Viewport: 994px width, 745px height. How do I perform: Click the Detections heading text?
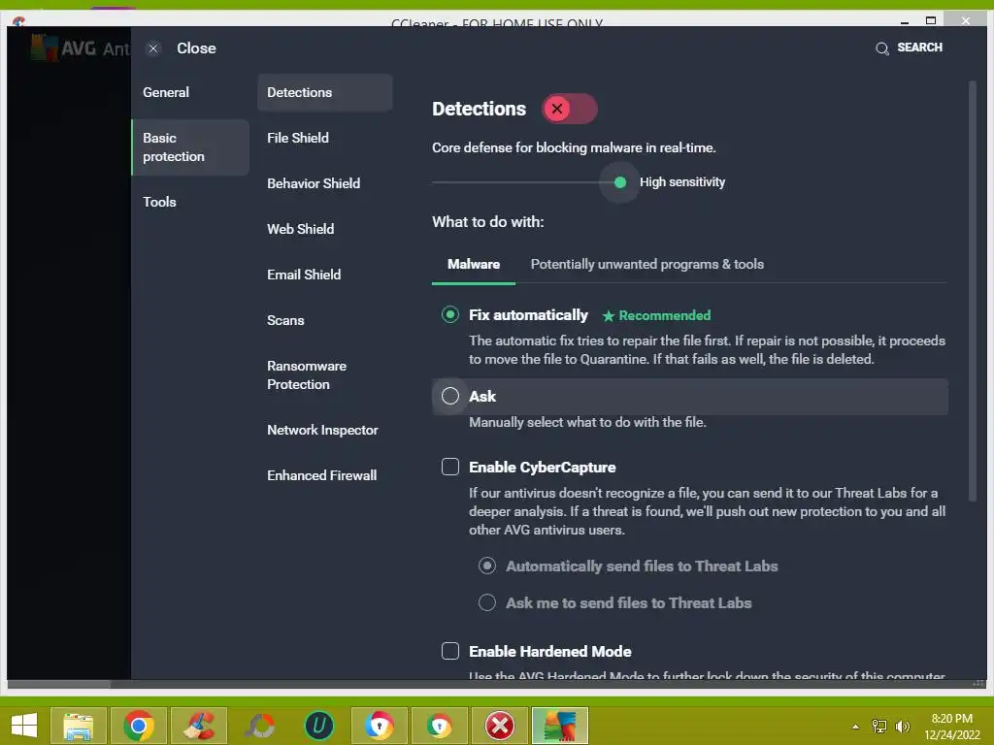[479, 109]
